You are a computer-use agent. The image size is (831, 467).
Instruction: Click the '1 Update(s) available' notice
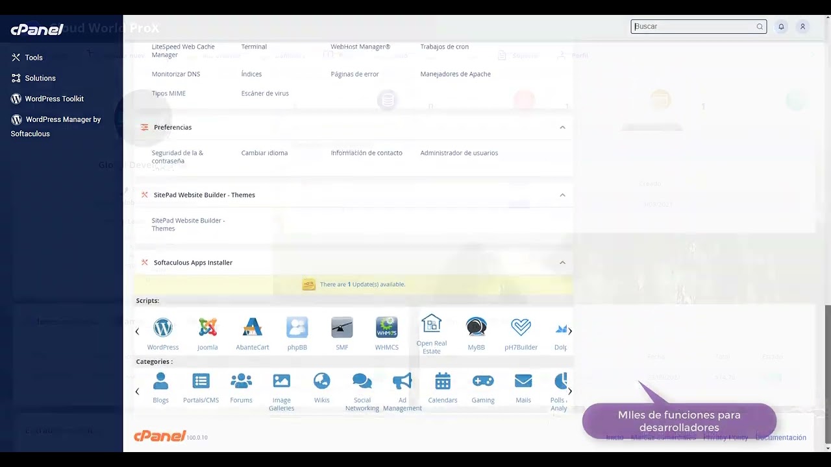point(362,284)
